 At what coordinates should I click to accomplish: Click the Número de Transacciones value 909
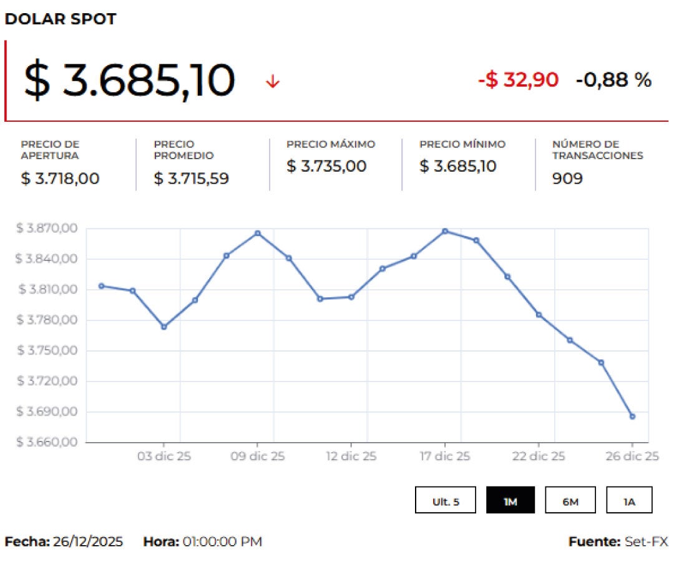pyautogui.click(x=567, y=179)
